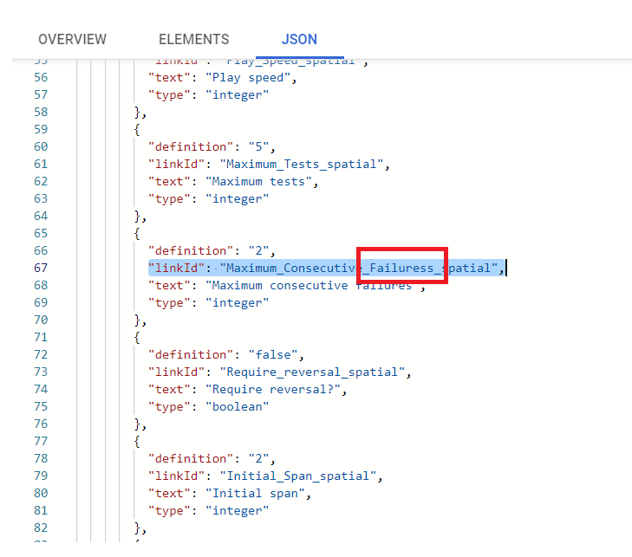This screenshot has width=632, height=557.
Task: Click the "Maximum_Tests_spatial" linkId value
Action: pos(302,165)
